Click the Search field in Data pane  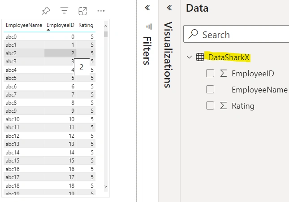pos(236,34)
